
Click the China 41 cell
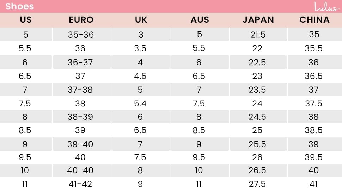pos(313,184)
